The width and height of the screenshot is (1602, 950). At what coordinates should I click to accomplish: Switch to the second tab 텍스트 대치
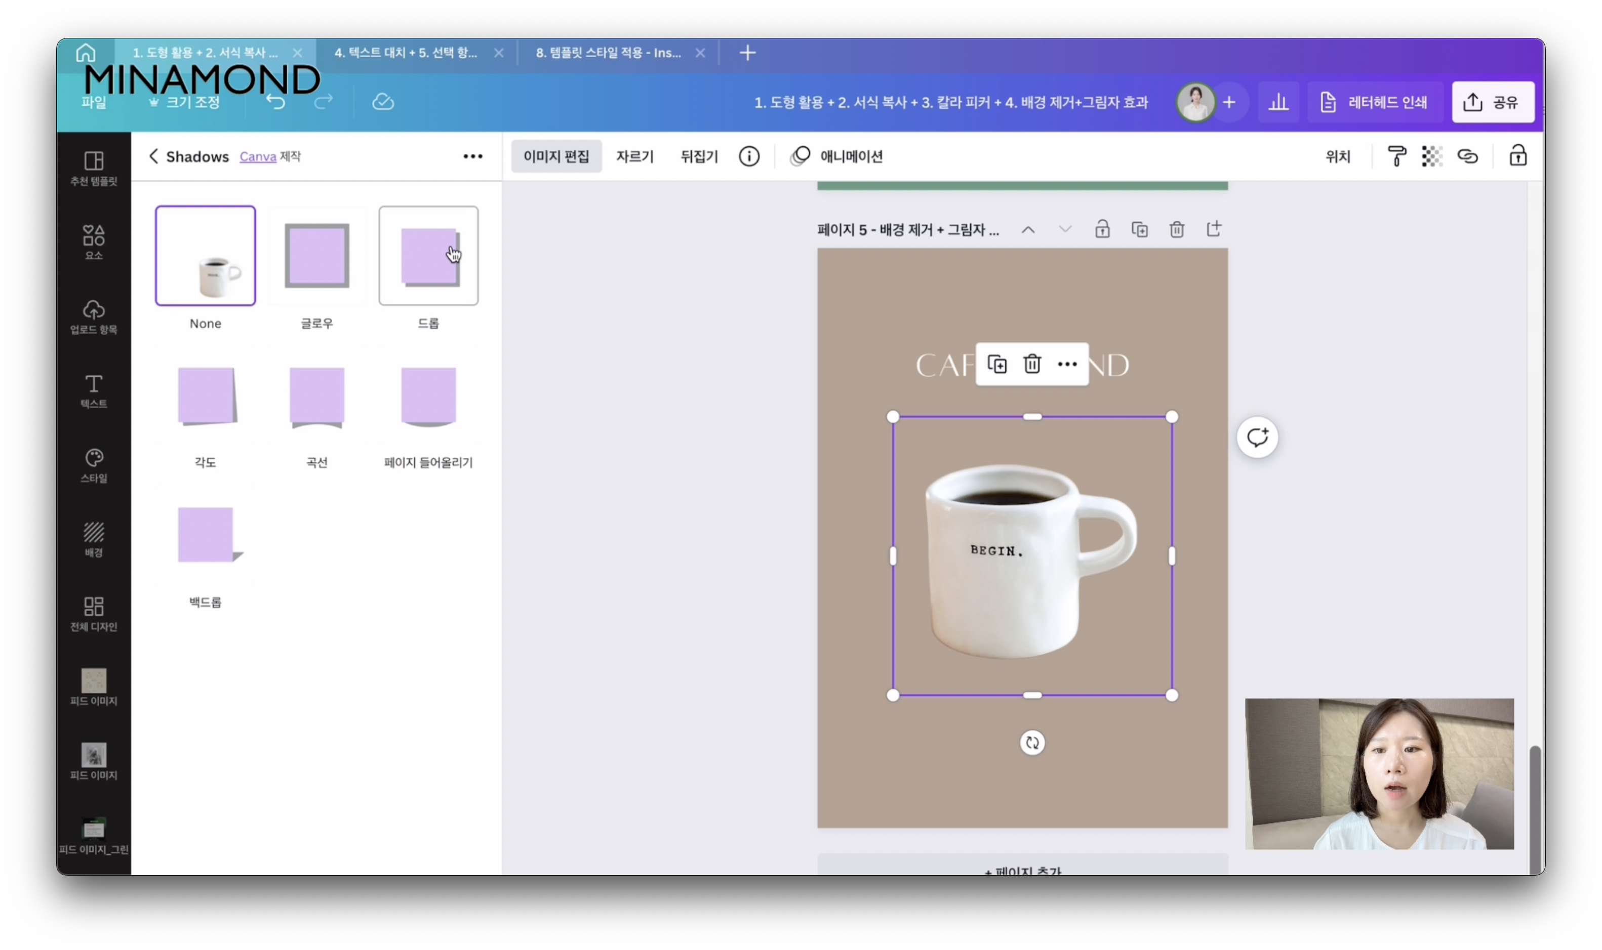coord(406,53)
